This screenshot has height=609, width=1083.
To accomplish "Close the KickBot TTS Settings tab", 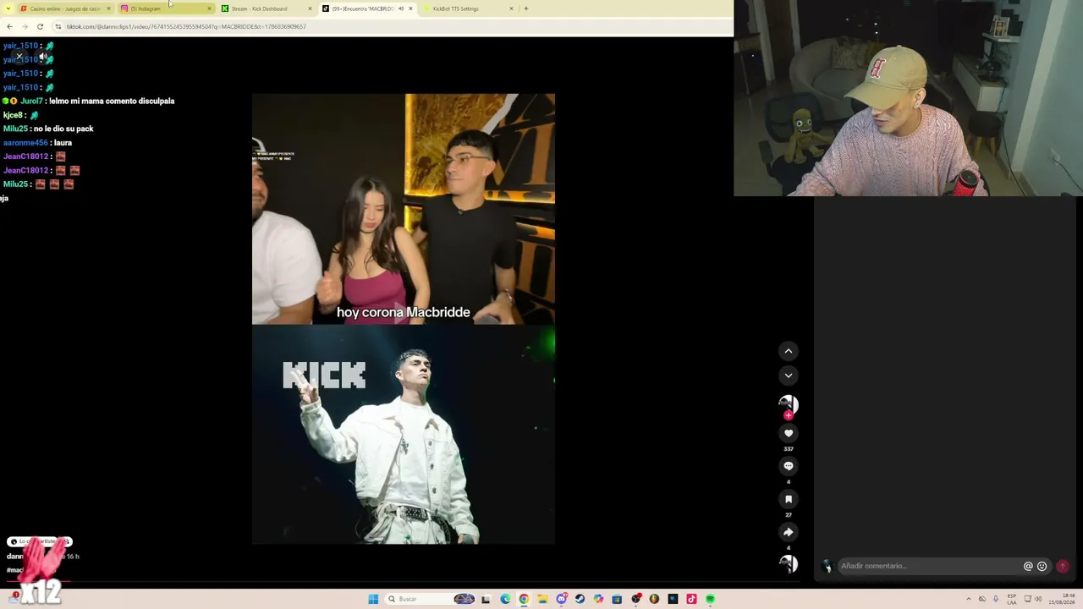I will click(511, 8).
